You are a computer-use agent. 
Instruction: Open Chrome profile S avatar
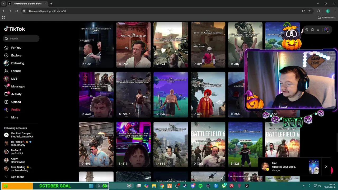(328, 11)
